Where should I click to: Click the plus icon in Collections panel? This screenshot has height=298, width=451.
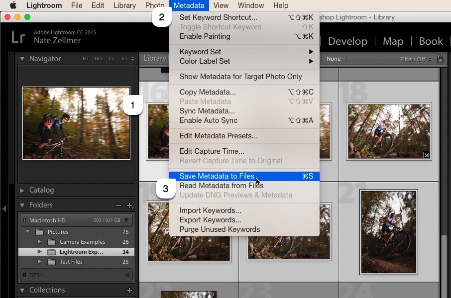click(130, 291)
